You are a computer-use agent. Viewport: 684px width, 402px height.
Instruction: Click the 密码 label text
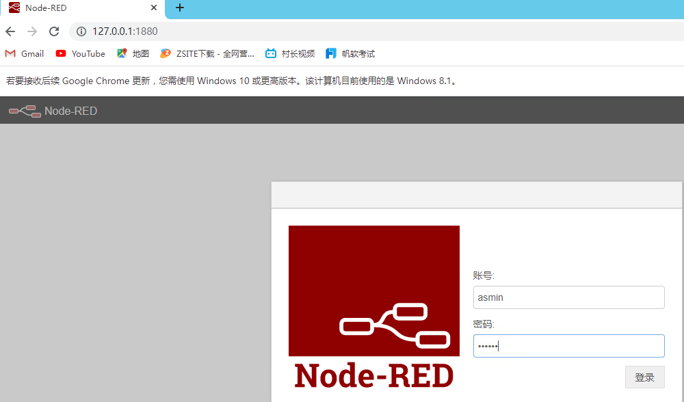click(x=484, y=324)
